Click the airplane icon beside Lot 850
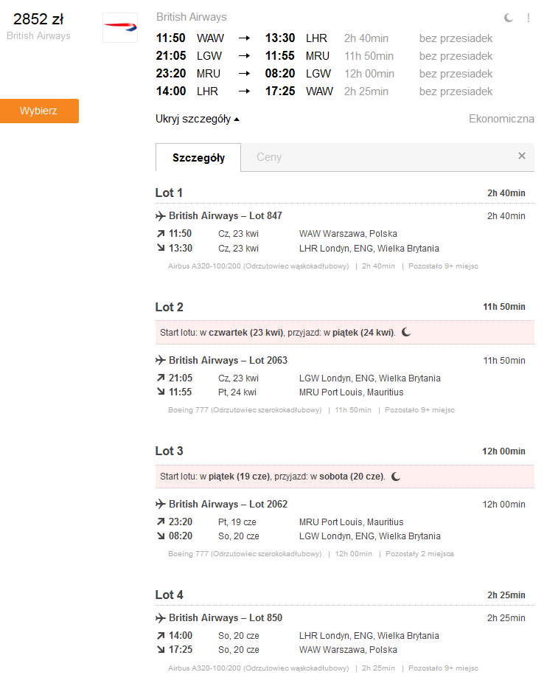 pos(160,618)
